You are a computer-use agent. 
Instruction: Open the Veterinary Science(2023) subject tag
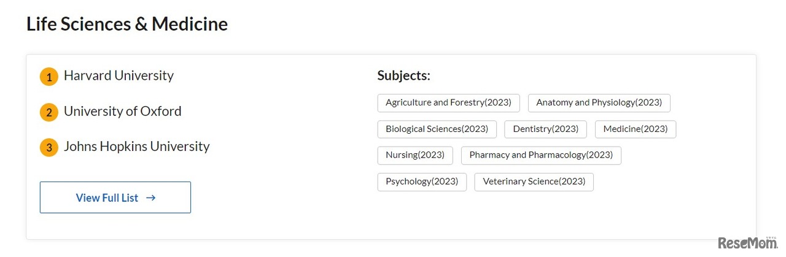tap(534, 182)
